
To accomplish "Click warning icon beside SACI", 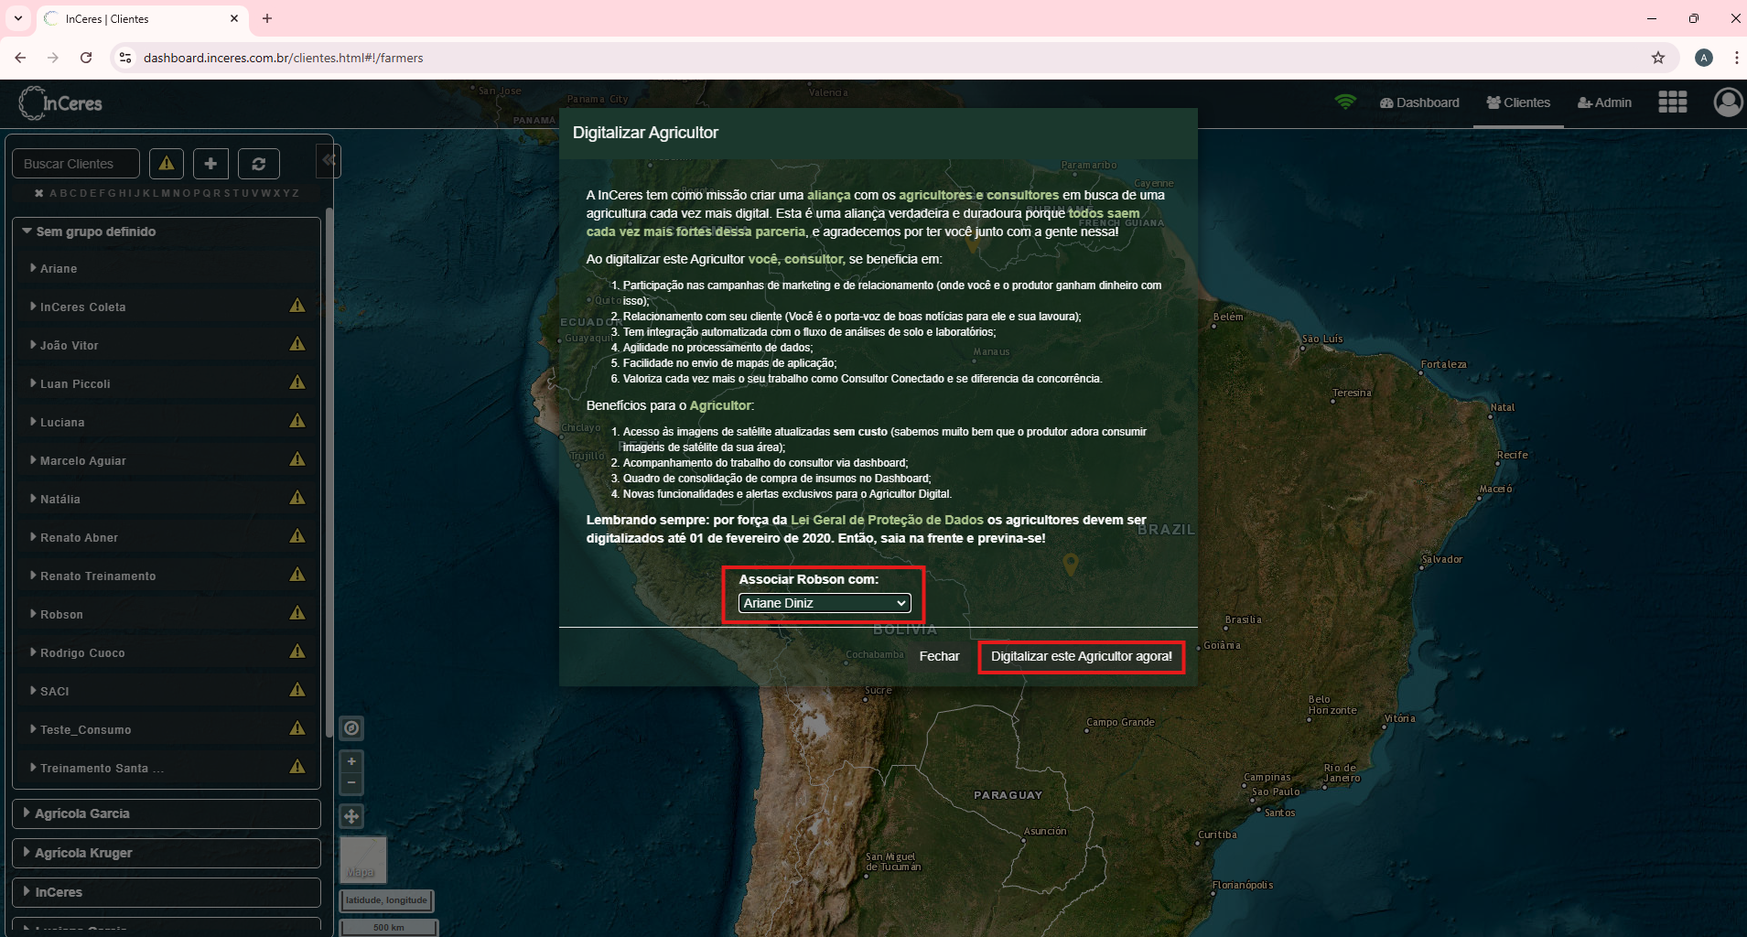I will 297,690.
